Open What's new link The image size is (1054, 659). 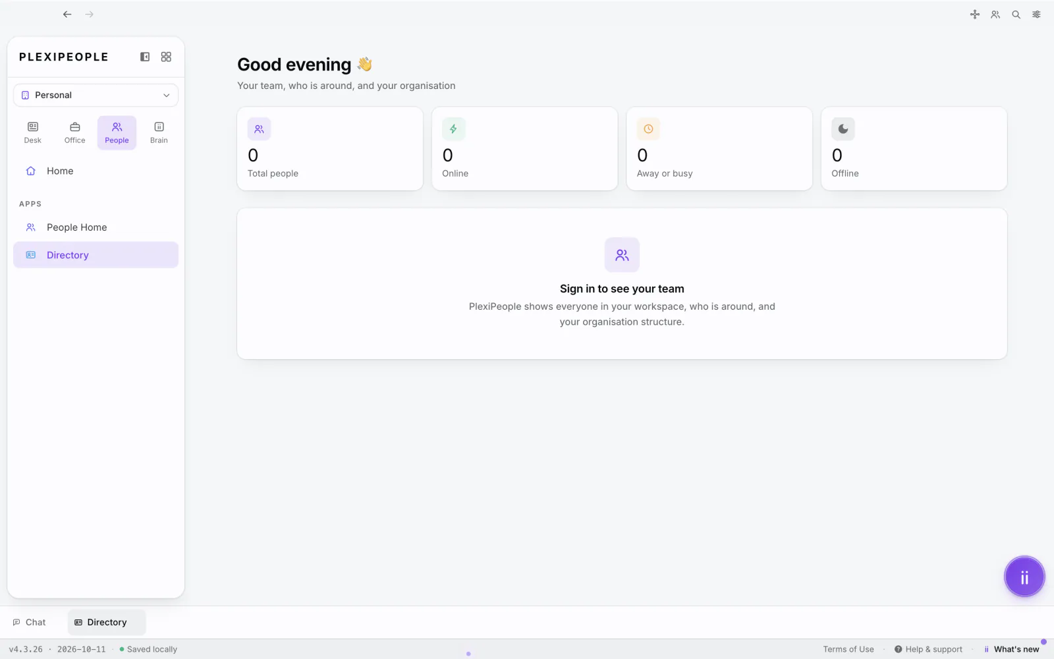pyautogui.click(x=1012, y=649)
